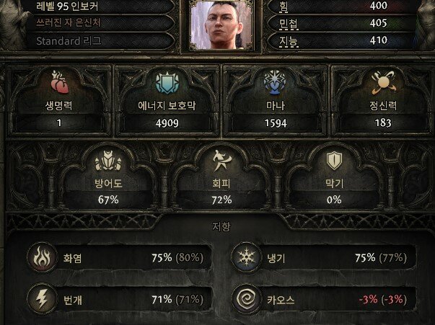Viewport: 435px width, 325px height.
Task: Select the Standard 리그 league row
Action: [x=101, y=41]
